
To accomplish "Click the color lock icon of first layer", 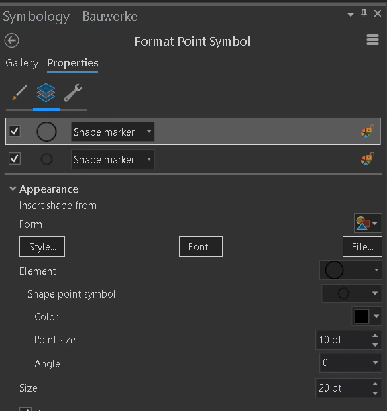I will [x=368, y=132].
